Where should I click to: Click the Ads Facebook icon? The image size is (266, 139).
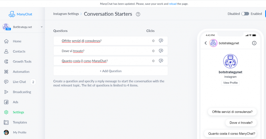point(6,102)
